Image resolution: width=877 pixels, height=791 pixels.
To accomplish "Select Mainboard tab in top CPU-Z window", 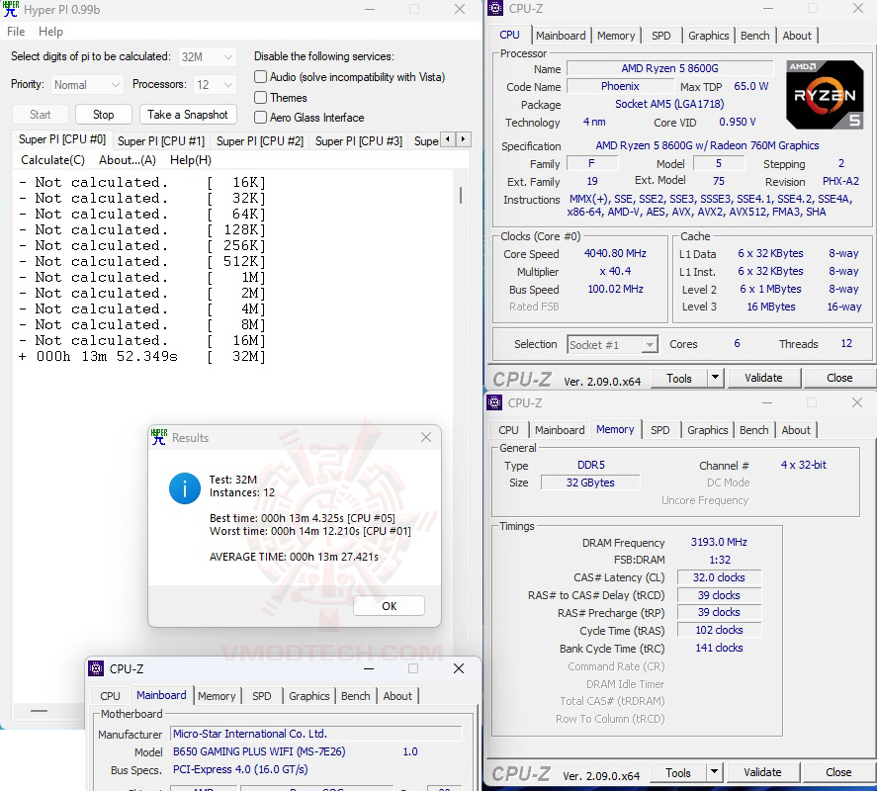I will 561,36.
